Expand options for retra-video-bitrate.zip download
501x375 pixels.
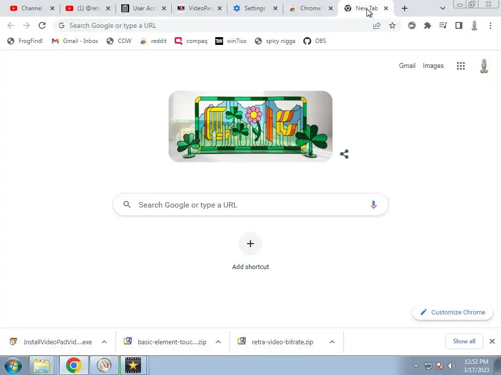(332, 342)
